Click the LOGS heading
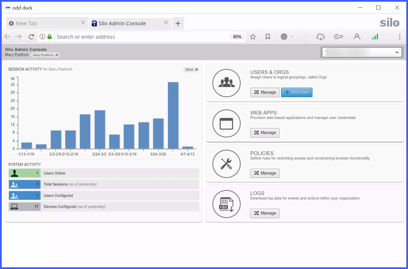Screen dimensions: 408x269 click(x=257, y=193)
